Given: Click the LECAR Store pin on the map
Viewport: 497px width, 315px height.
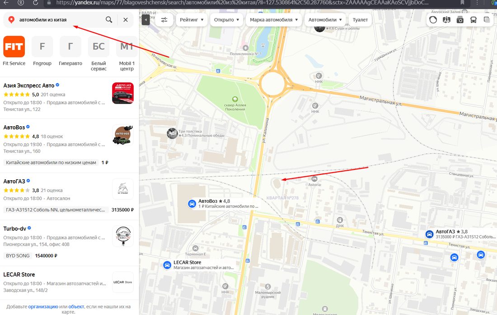Looking at the screenshot, I should (x=167, y=265).
